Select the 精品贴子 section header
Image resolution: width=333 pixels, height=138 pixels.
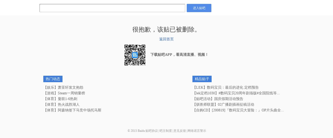[202, 79]
